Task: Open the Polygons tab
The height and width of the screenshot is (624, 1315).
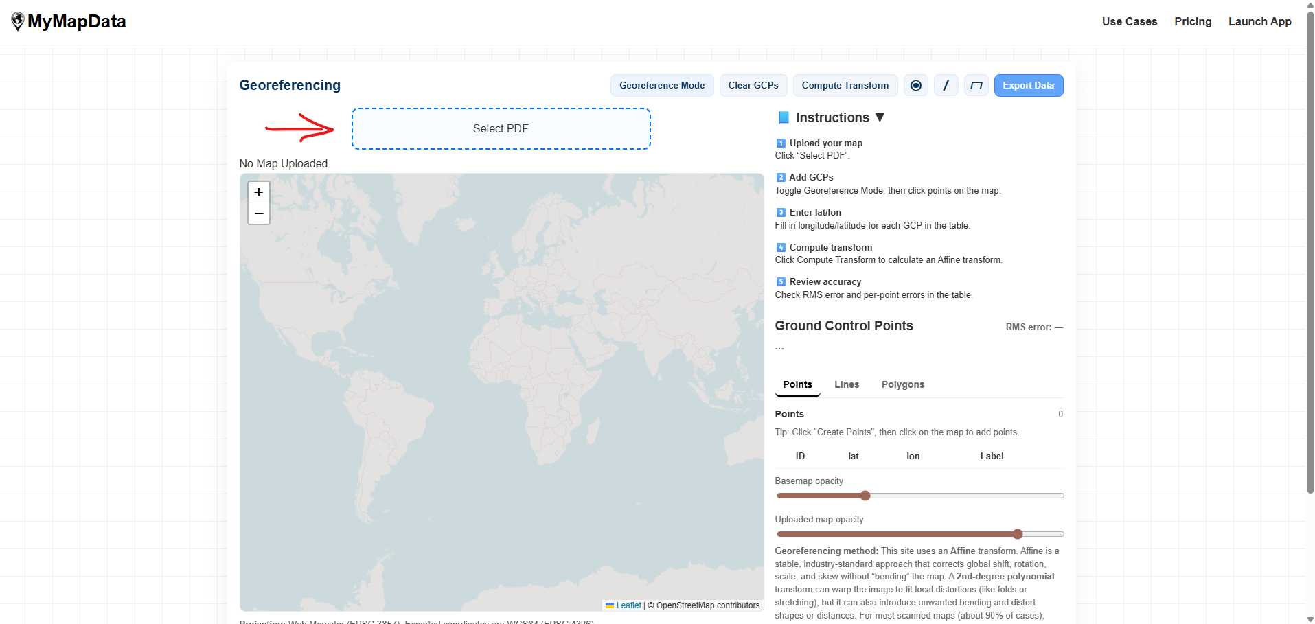Action: pyautogui.click(x=902, y=384)
